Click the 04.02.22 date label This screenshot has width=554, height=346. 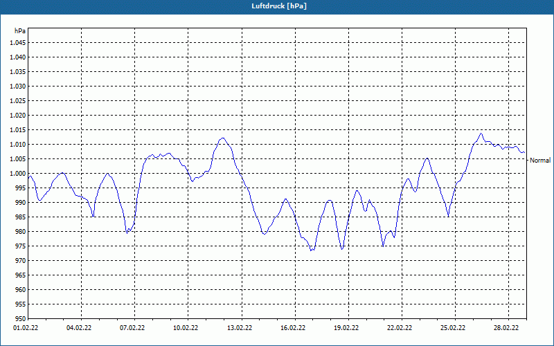pos(79,328)
